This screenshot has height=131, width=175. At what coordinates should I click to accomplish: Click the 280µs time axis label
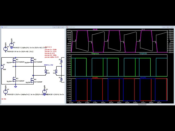[x=103, y=102]
